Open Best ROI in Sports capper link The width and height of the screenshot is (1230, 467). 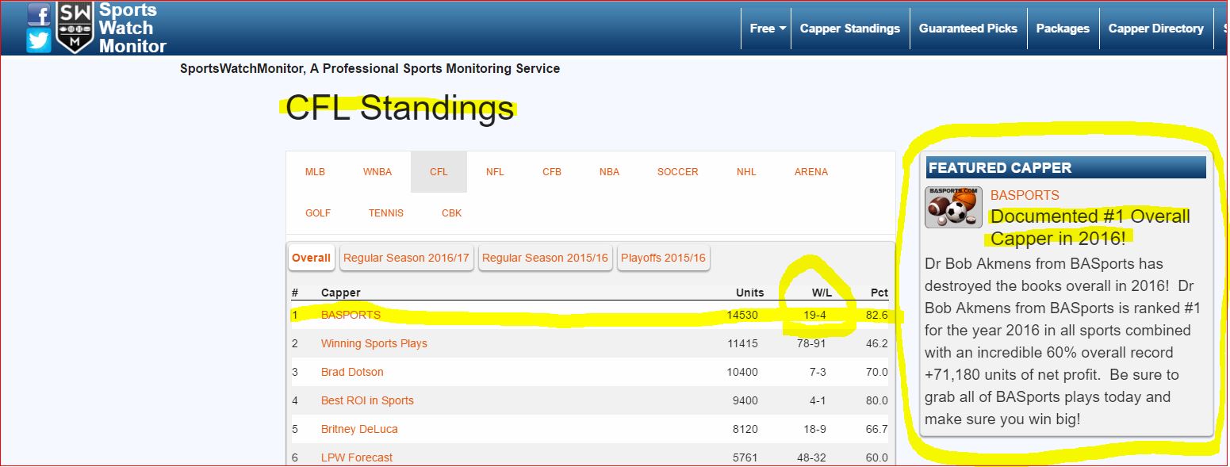367,400
